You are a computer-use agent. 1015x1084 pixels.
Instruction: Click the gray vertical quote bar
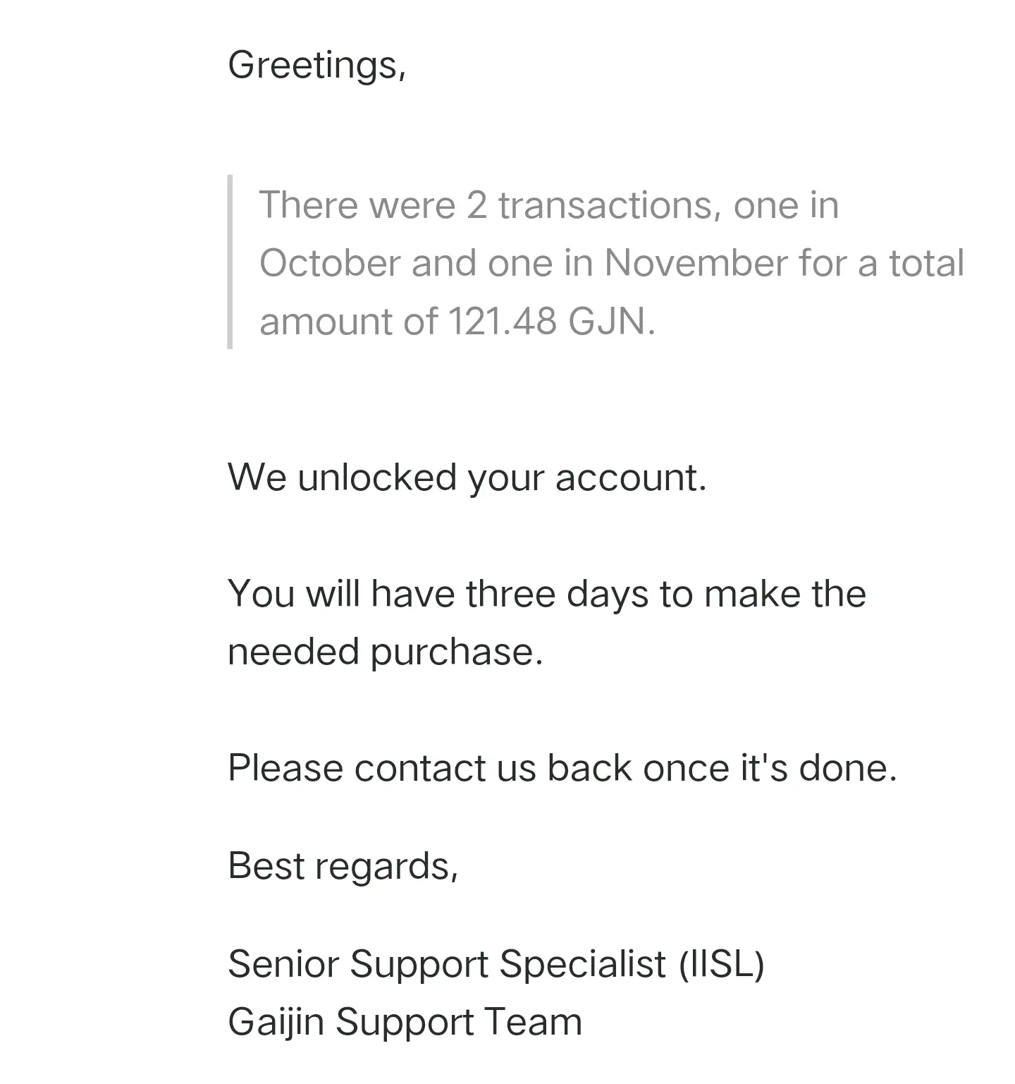(230, 262)
